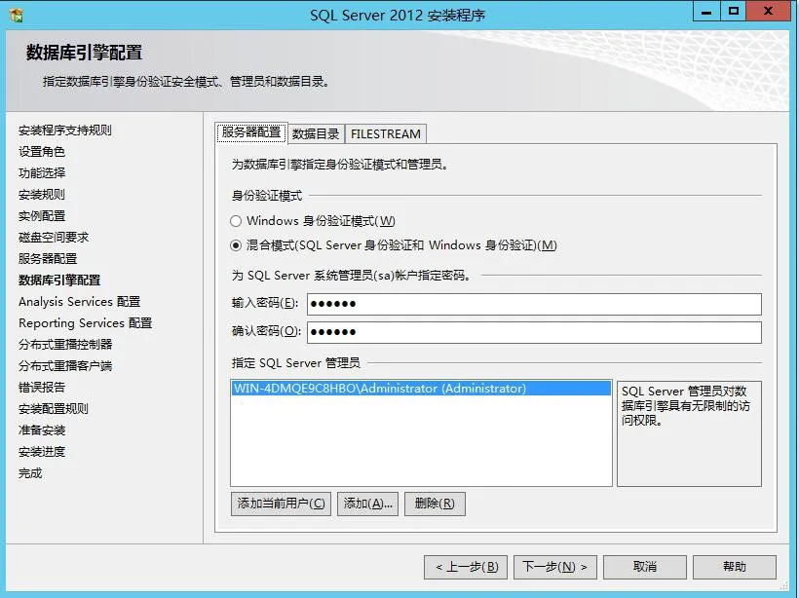Click 下一步 to continue installation
The image size is (799, 598).
coord(555,566)
